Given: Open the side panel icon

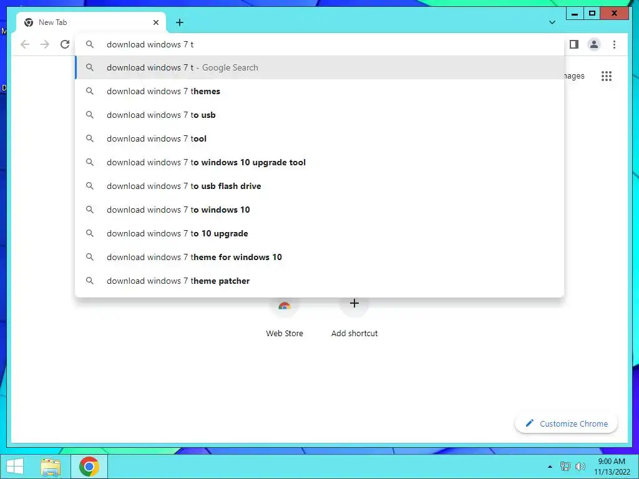Looking at the screenshot, I should click(x=574, y=44).
